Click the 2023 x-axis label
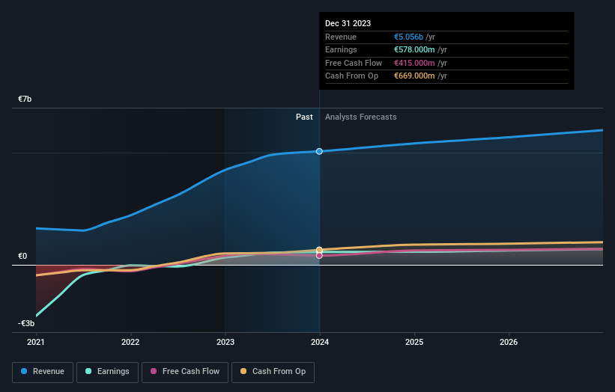The width and height of the screenshot is (615, 392). pyautogui.click(x=225, y=342)
